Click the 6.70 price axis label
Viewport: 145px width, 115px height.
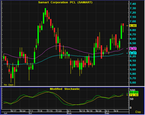[133, 35]
